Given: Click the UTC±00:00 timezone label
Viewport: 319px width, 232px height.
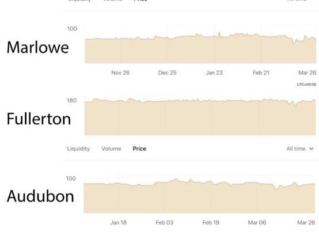Looking at the screenshot, I should pos(306,85).
